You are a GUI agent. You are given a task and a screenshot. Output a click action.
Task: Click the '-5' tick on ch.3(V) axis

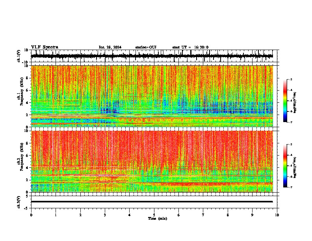[26, 208]
